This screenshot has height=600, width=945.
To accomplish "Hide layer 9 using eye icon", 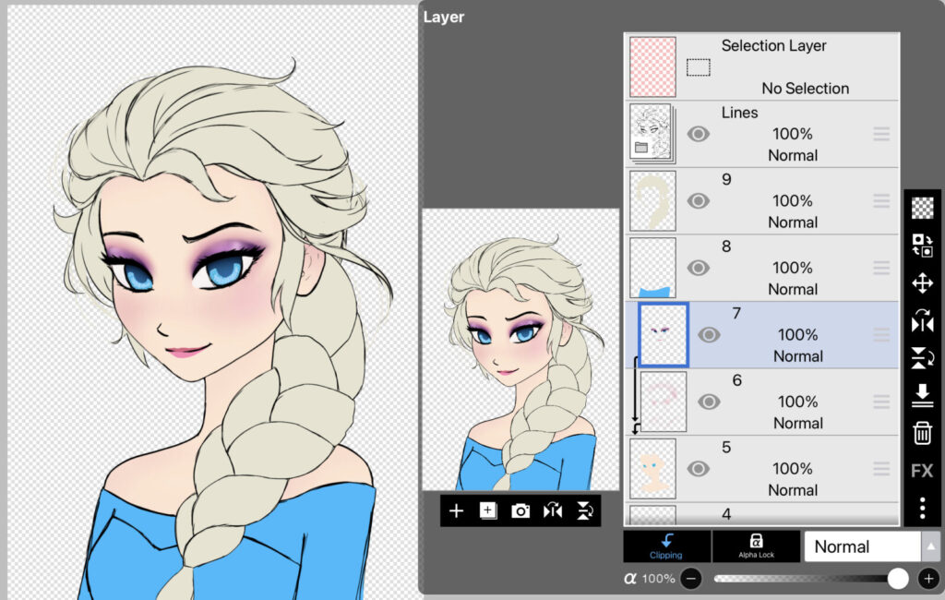I will click(699, 201).
